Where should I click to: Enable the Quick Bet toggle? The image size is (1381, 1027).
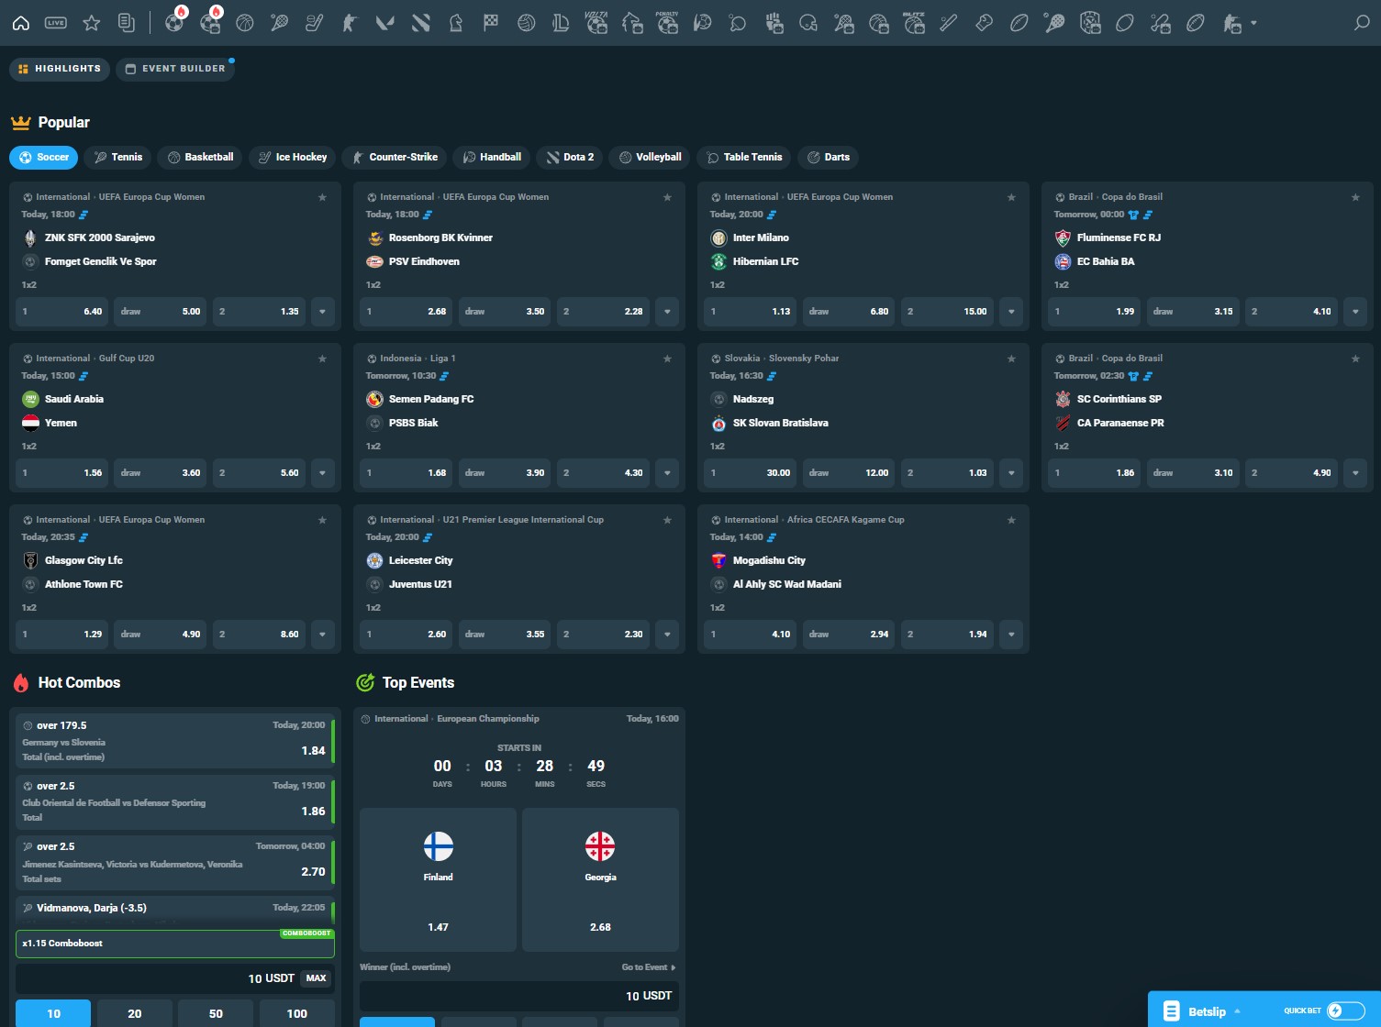pos(1344,1010)
